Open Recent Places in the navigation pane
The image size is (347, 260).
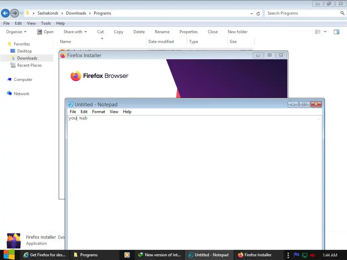coord(29,65)
